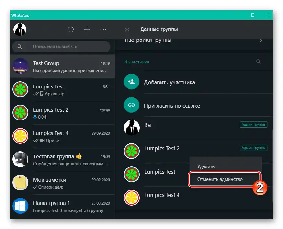Click the 19:49 timestamp of Test Group
This screenshot has width=283, height=229.
[x=105, y=63]
